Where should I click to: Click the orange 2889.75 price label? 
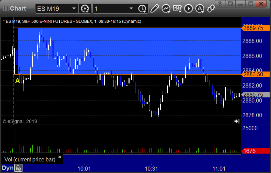pyautogui.click(x=255, y=28)
